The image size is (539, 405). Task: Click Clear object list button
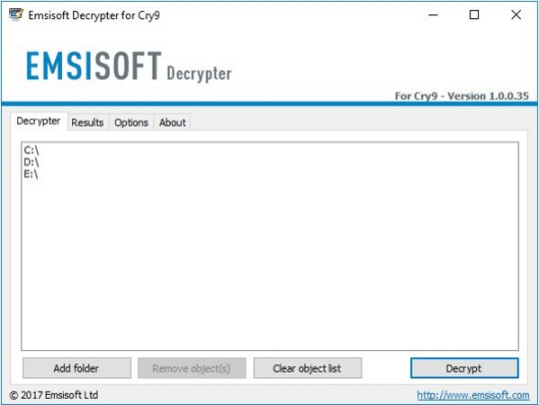[307, 368]
